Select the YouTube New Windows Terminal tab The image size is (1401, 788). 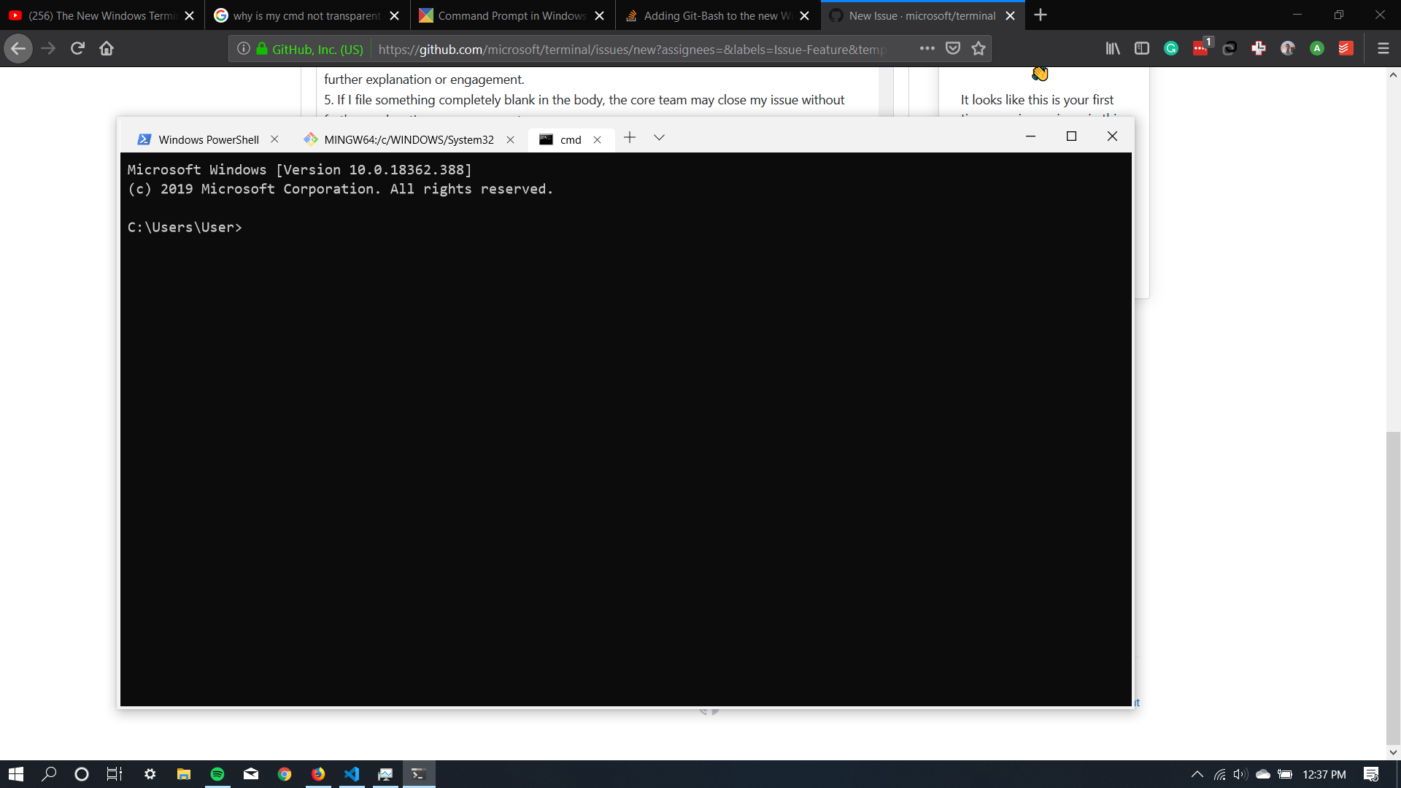click(x=102, y=15)
